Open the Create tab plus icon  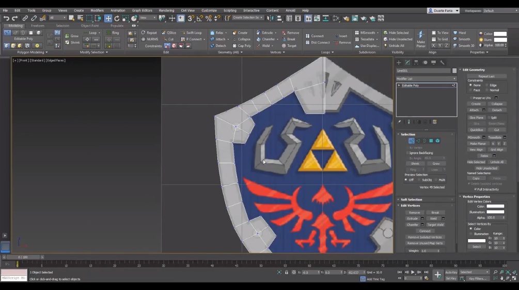point(399,62)
